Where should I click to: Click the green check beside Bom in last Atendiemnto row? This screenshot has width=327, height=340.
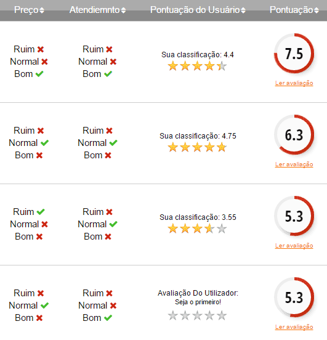(108, 318)
